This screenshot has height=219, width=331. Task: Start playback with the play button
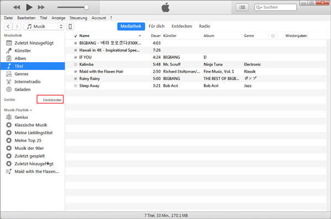click(29, 7)
